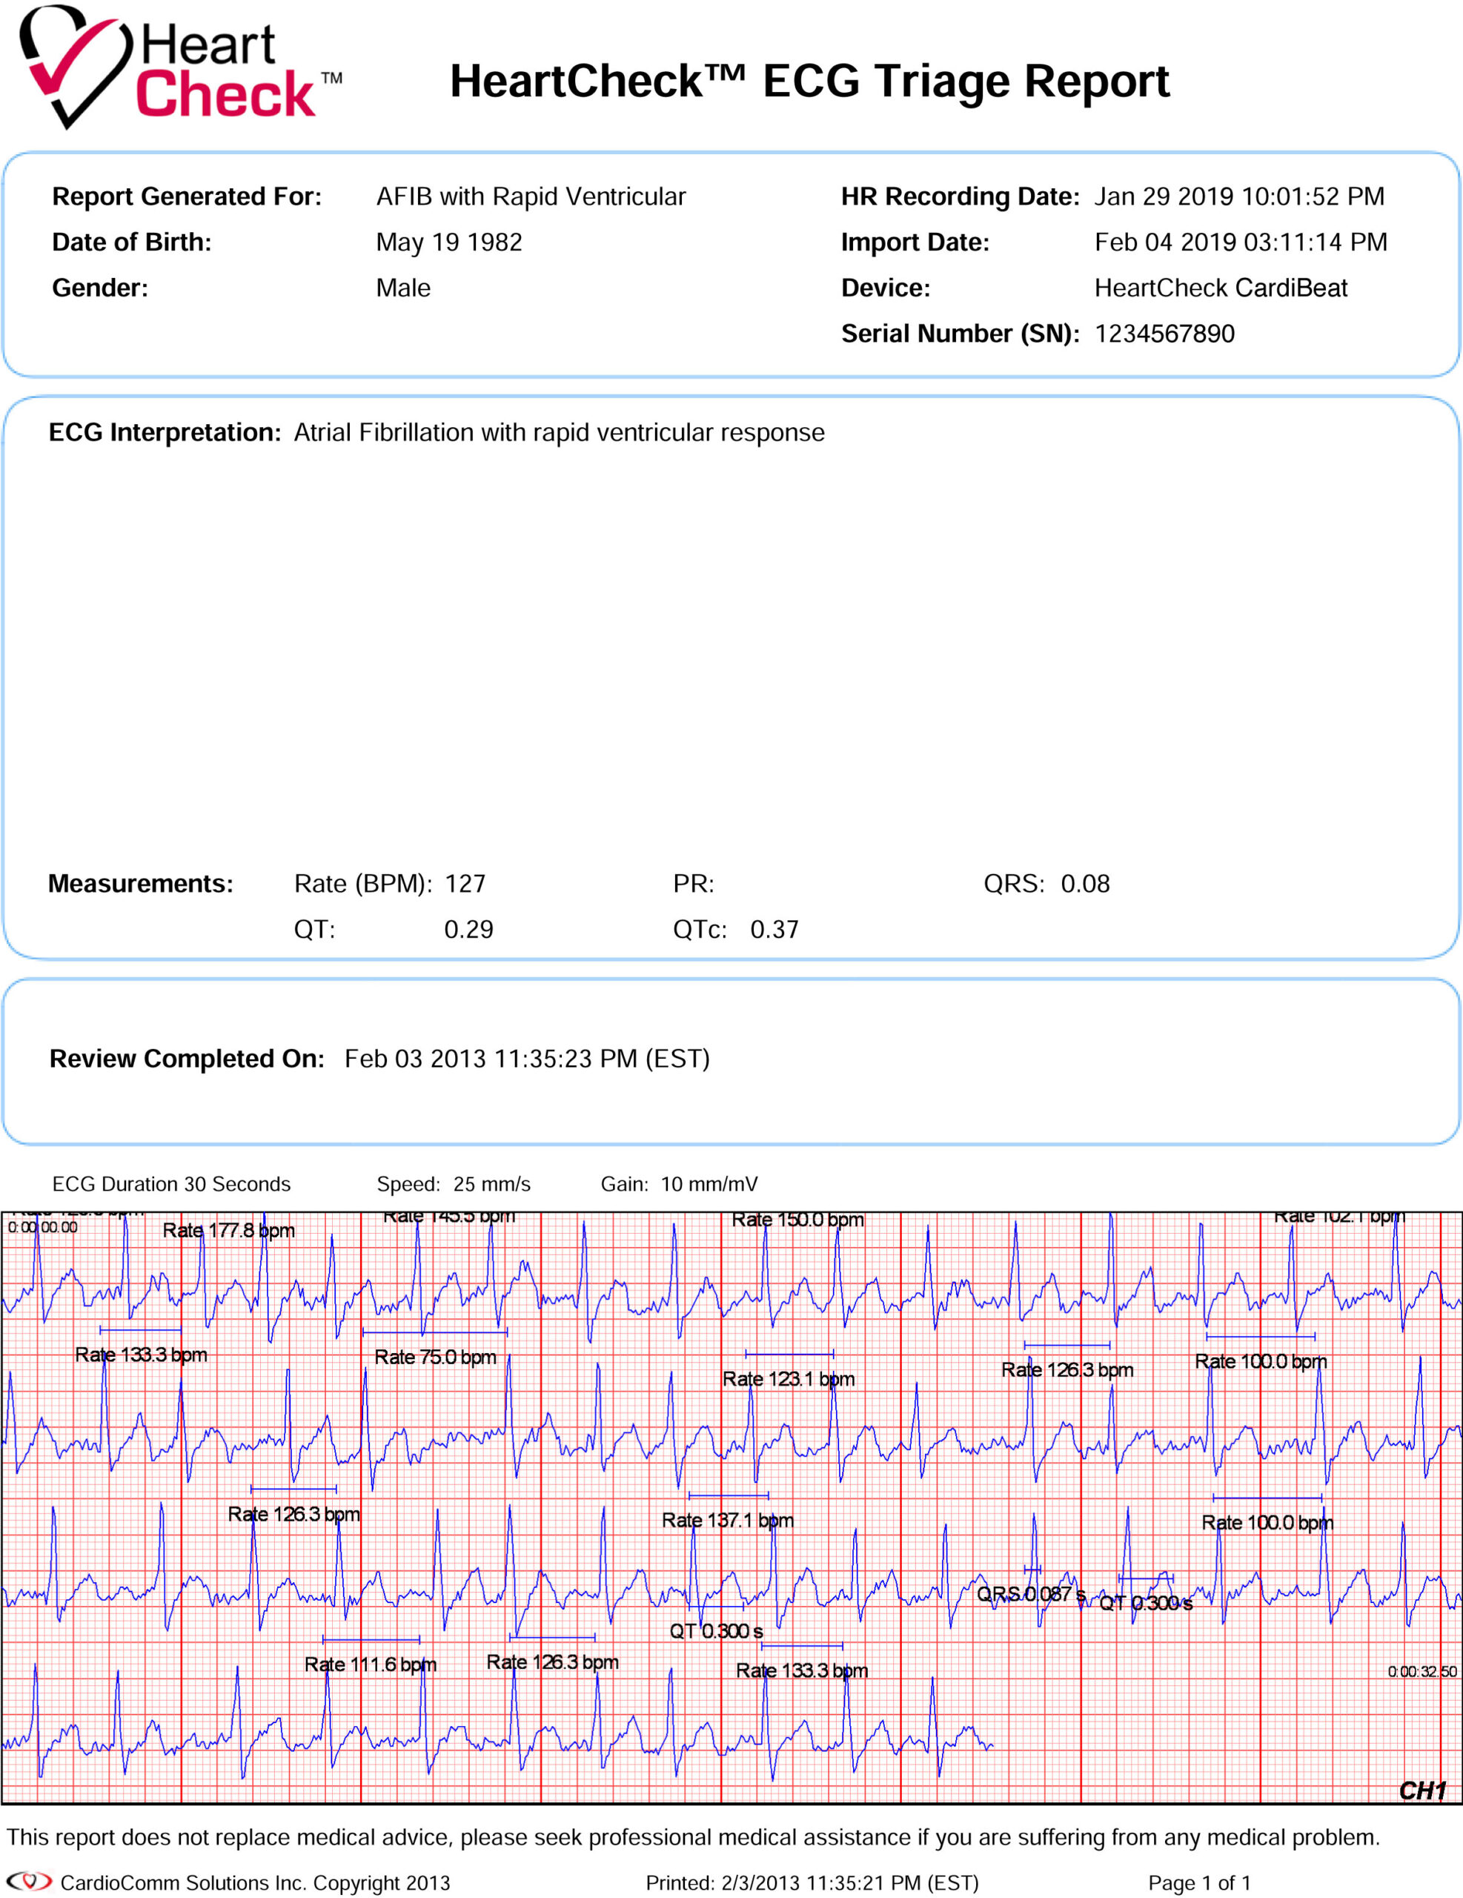Viewport: 1463px width, 1898px height.
Task: Click the Measurements heading
Action: point(141,884)
